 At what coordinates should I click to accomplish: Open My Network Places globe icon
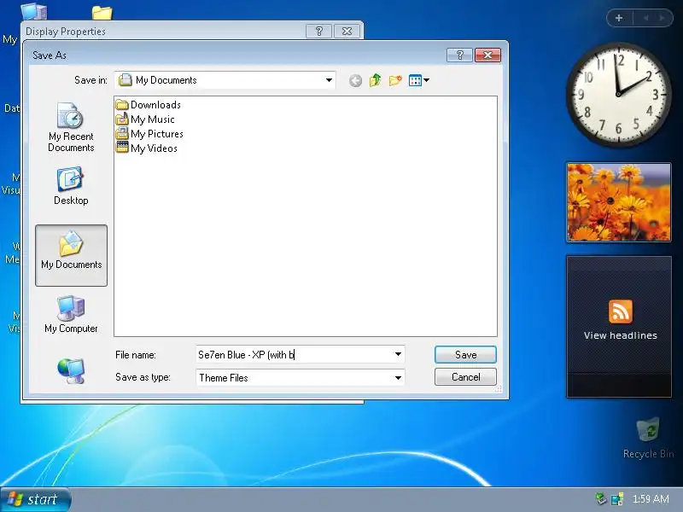71,370
